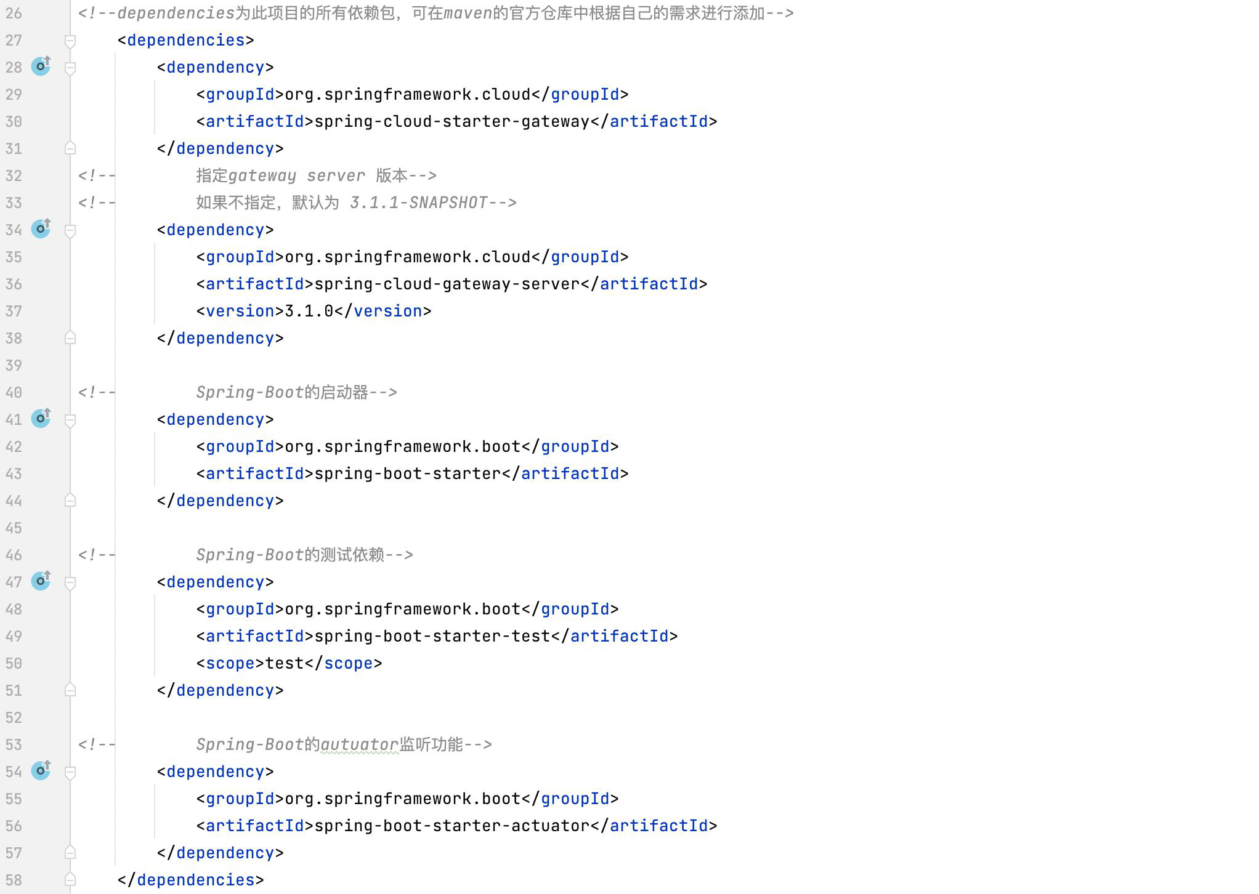1259x894 pixels.
Task: Click the gutter dependency icon on line 28
Action: [41, 66]
